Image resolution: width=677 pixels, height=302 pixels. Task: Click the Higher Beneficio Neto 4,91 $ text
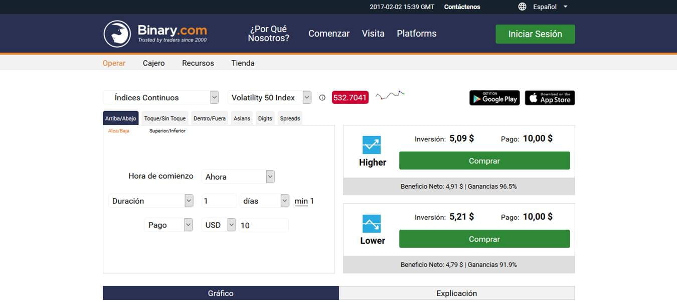coord(432,186)
